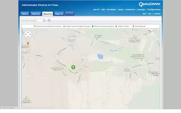181x113 pixels.
Task: Click the 'Administrador Eficiente de Flotas' title
Action: [40, 5]
